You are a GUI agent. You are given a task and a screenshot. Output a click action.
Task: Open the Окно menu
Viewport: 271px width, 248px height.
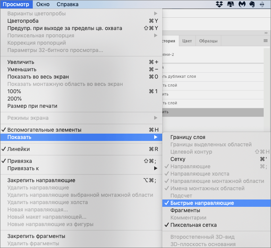tap(43, 4)
